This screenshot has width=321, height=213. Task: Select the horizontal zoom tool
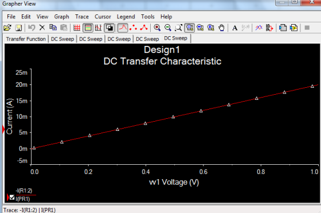point(200,28)
